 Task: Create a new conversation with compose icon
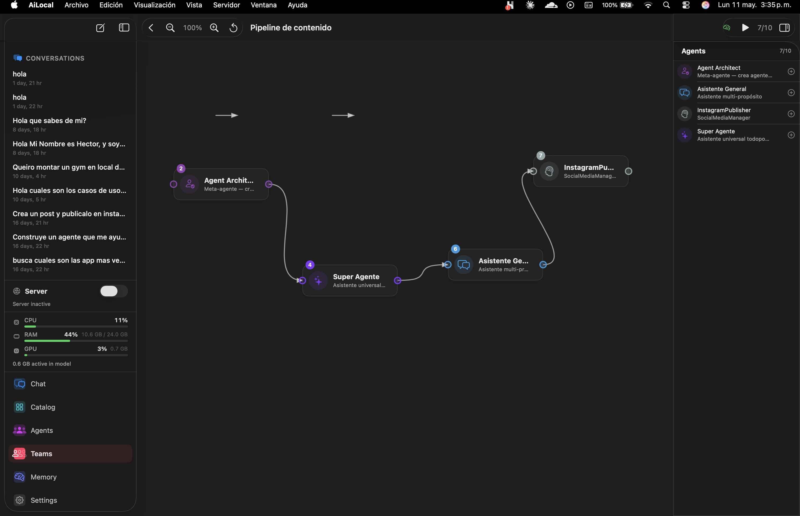pos(100,28)
